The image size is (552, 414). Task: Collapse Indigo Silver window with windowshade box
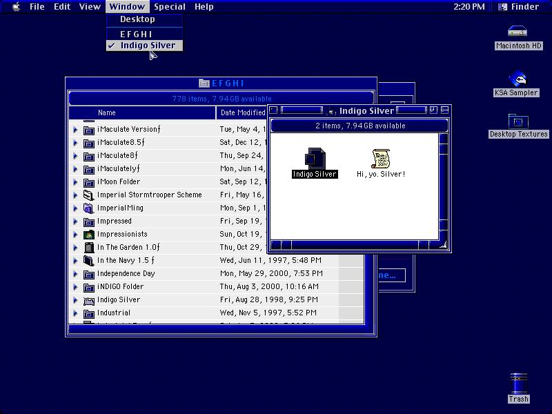(x=444, y=110)
